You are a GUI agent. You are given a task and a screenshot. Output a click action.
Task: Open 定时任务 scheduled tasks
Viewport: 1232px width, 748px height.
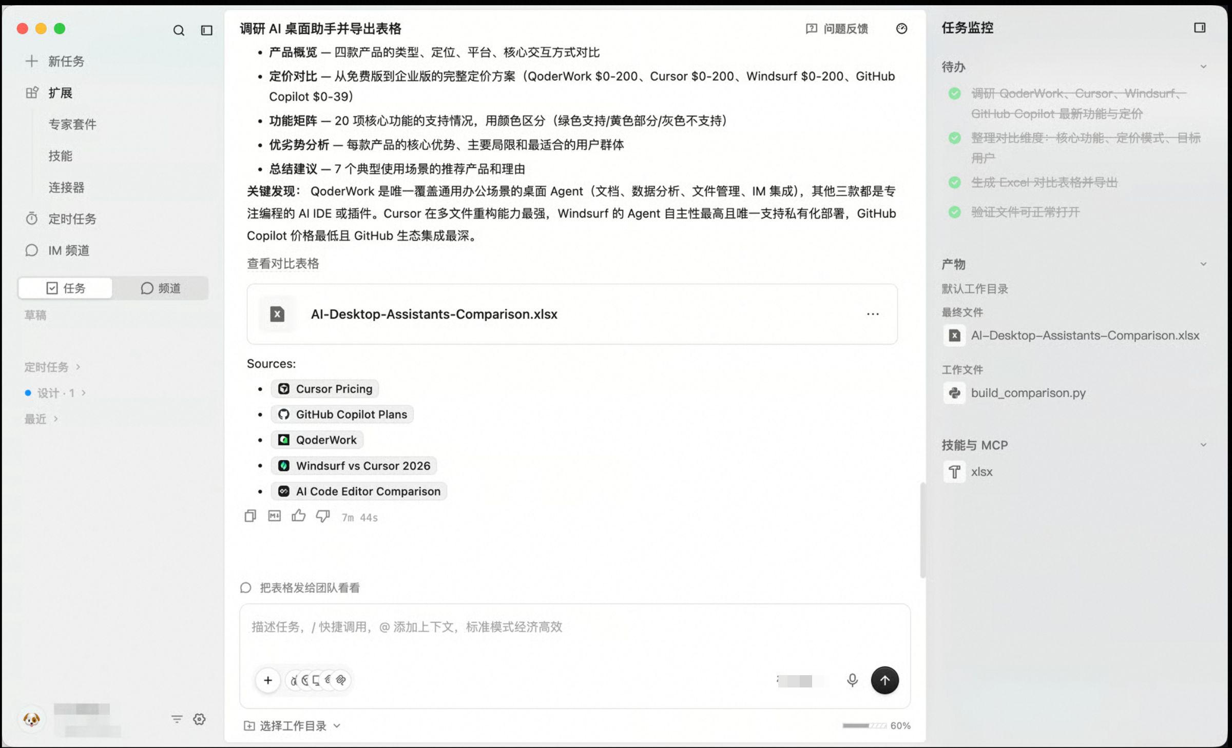point(61,219)
